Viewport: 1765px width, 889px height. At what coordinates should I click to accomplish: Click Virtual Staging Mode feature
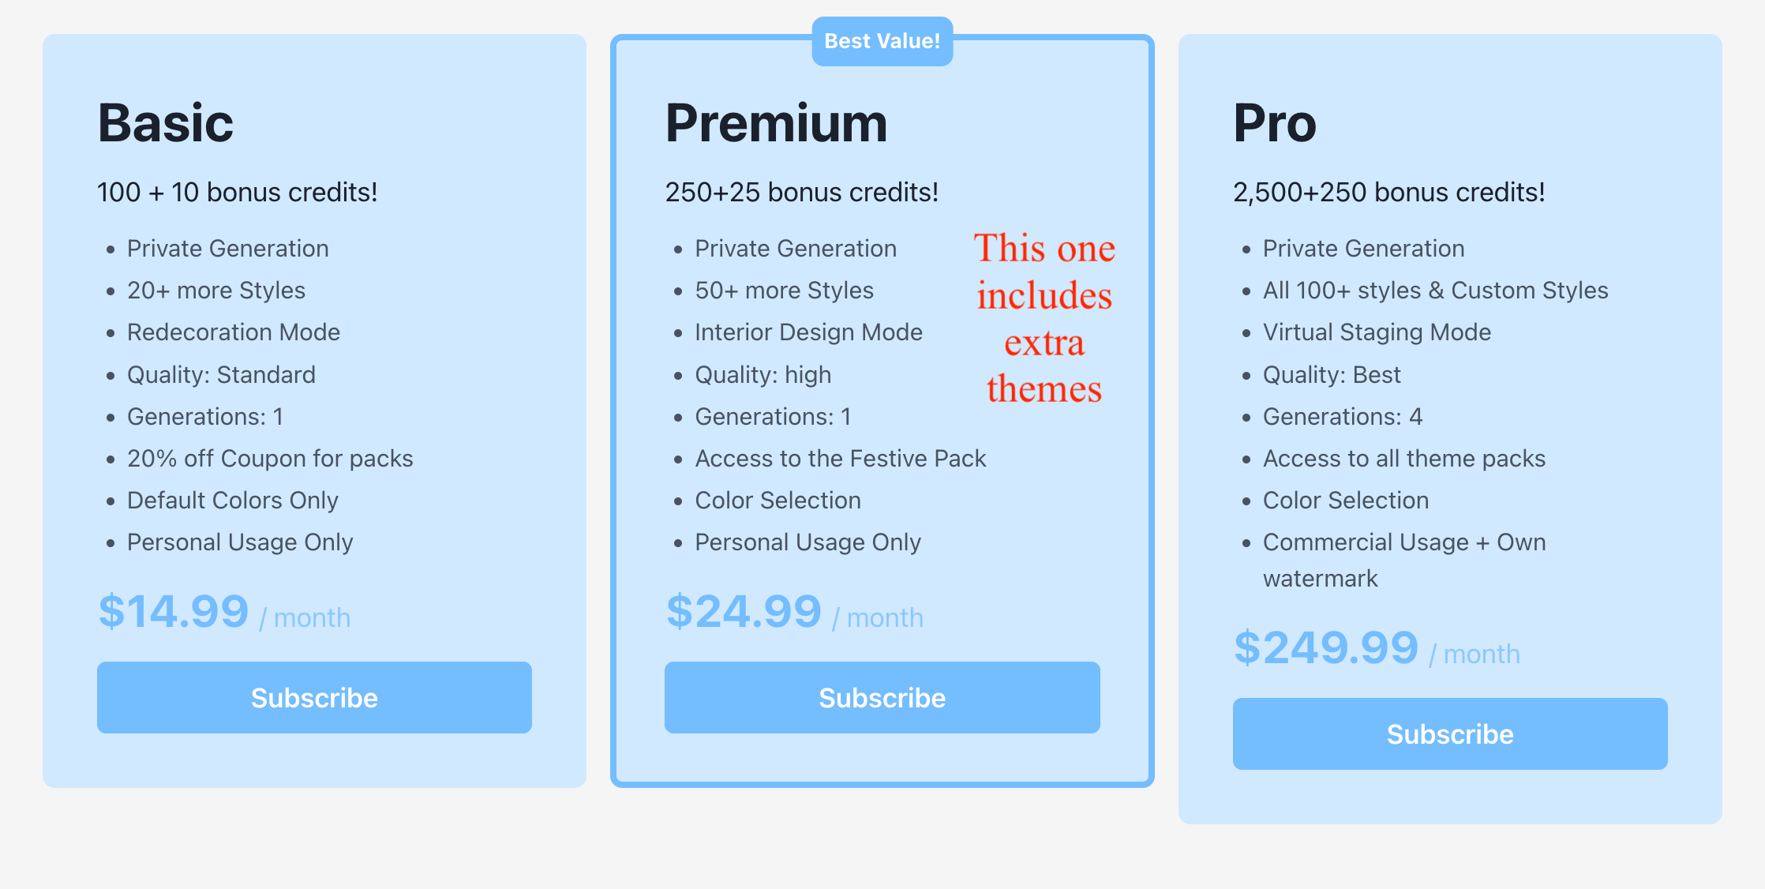(x=1377, y=332)
